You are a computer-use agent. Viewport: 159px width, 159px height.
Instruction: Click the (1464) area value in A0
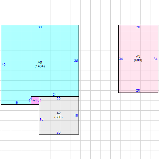[x=40, y=66]
